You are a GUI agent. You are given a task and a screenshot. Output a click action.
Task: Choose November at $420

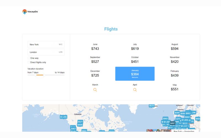(x=175, y=60)
